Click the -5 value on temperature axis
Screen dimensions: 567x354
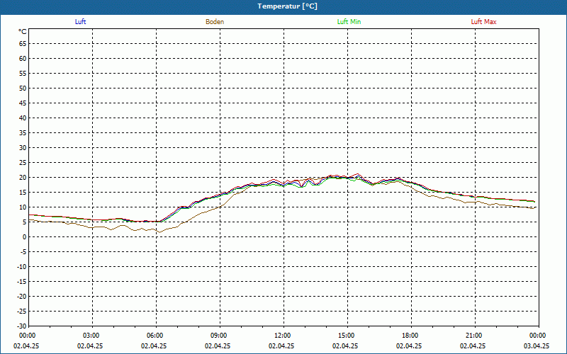(23, 252)
